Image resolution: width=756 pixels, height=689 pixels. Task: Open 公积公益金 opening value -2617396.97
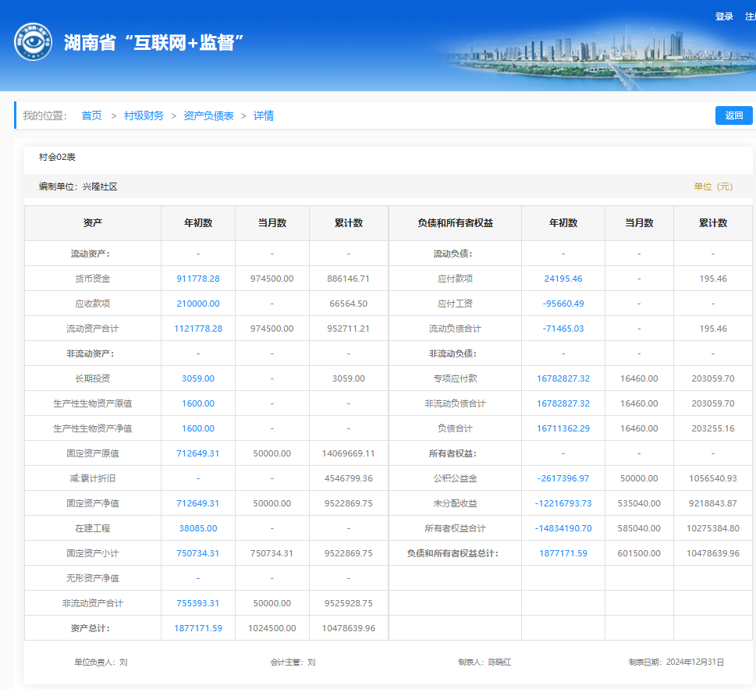pyautogui.click(x=563, y=478)
